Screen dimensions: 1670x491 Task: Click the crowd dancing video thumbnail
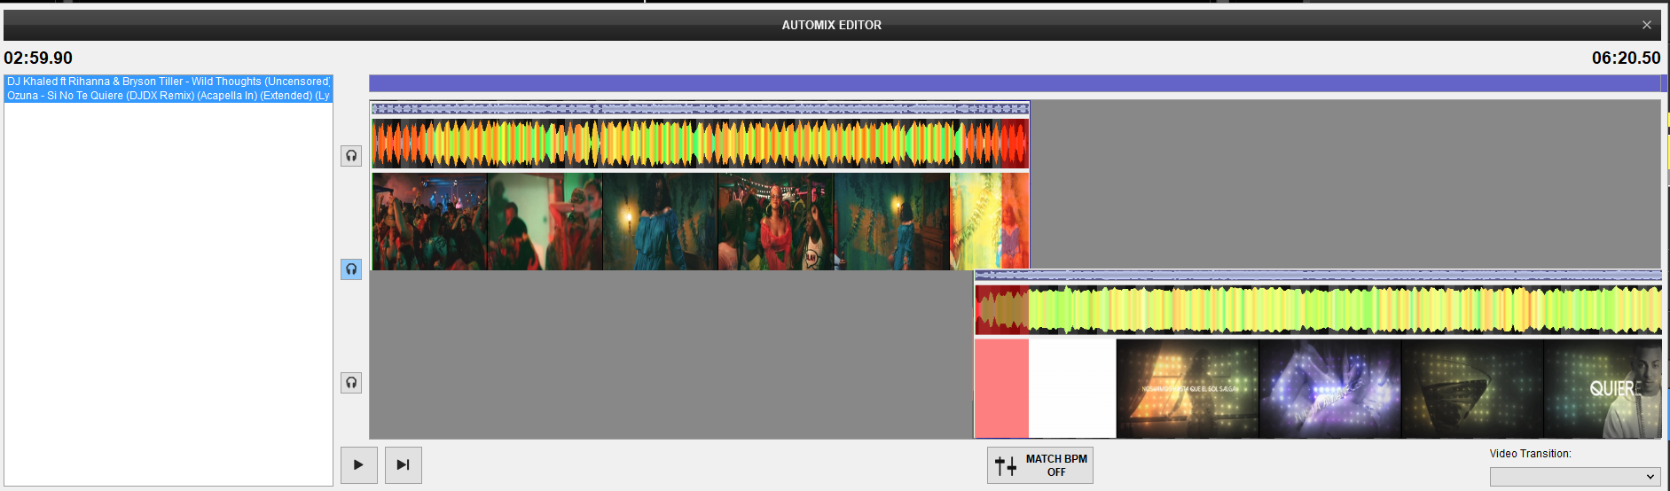pyautogui.click(x=429, y=222)
